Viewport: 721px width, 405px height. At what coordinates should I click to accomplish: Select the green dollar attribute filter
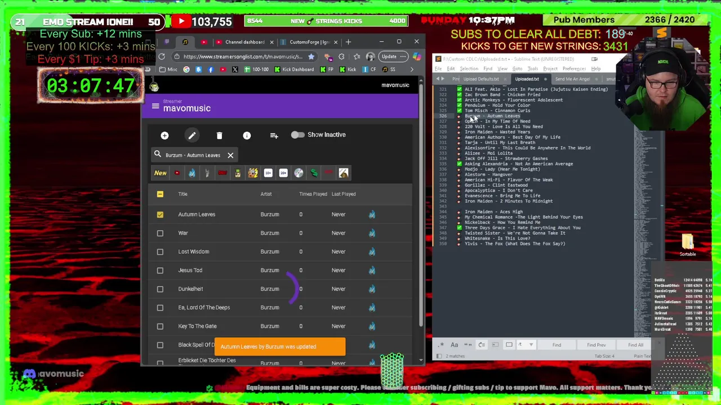[314, 173]
